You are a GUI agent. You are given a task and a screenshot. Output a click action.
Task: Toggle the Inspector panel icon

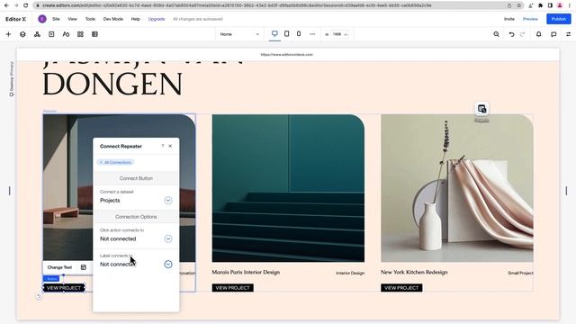point(568,34)
